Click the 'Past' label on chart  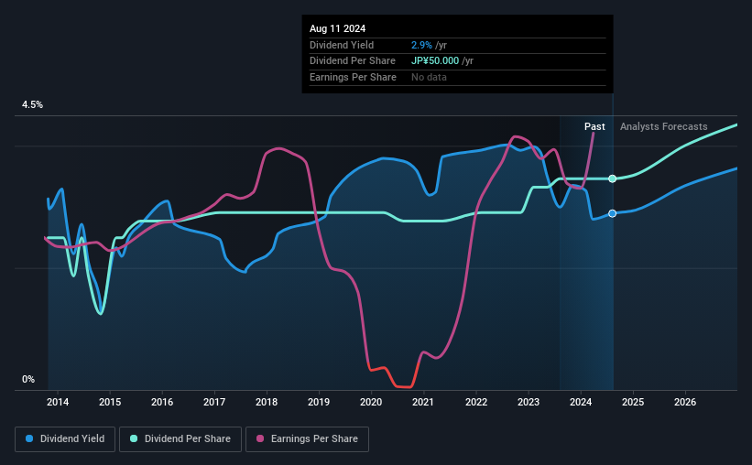coord(594,126)
